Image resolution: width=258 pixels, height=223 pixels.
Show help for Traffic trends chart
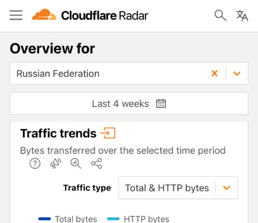click(35, 164)
